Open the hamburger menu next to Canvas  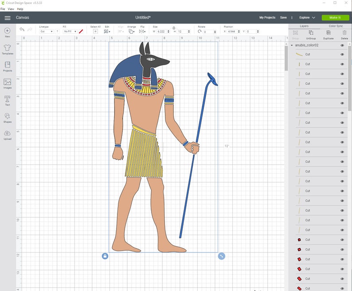(8, 18)
